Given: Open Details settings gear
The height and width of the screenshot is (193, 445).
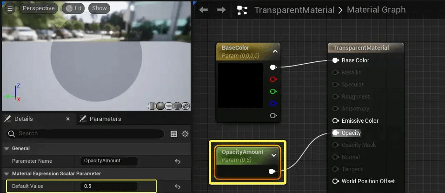Looking at the screenshot, I should [185, 134].
